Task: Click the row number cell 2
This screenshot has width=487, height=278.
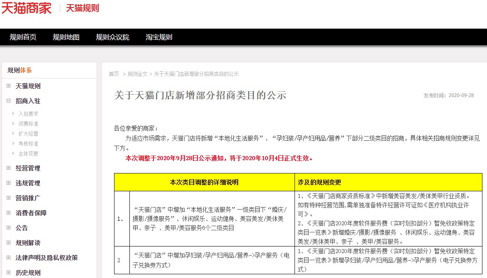Action: [x=122, y=260]
